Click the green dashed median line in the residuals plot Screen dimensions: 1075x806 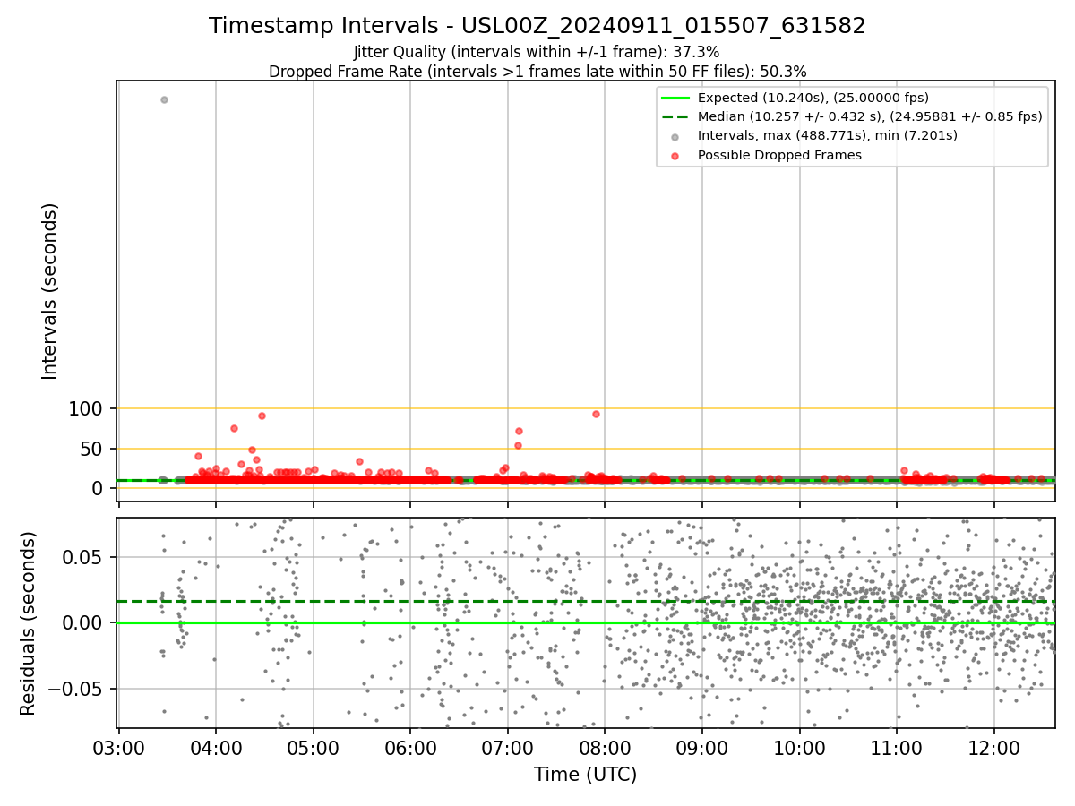click(x=586, y=601)
